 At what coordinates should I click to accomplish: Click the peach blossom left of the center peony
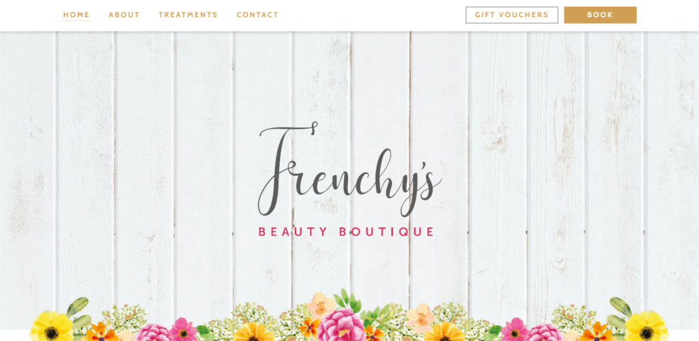point(321,303)
